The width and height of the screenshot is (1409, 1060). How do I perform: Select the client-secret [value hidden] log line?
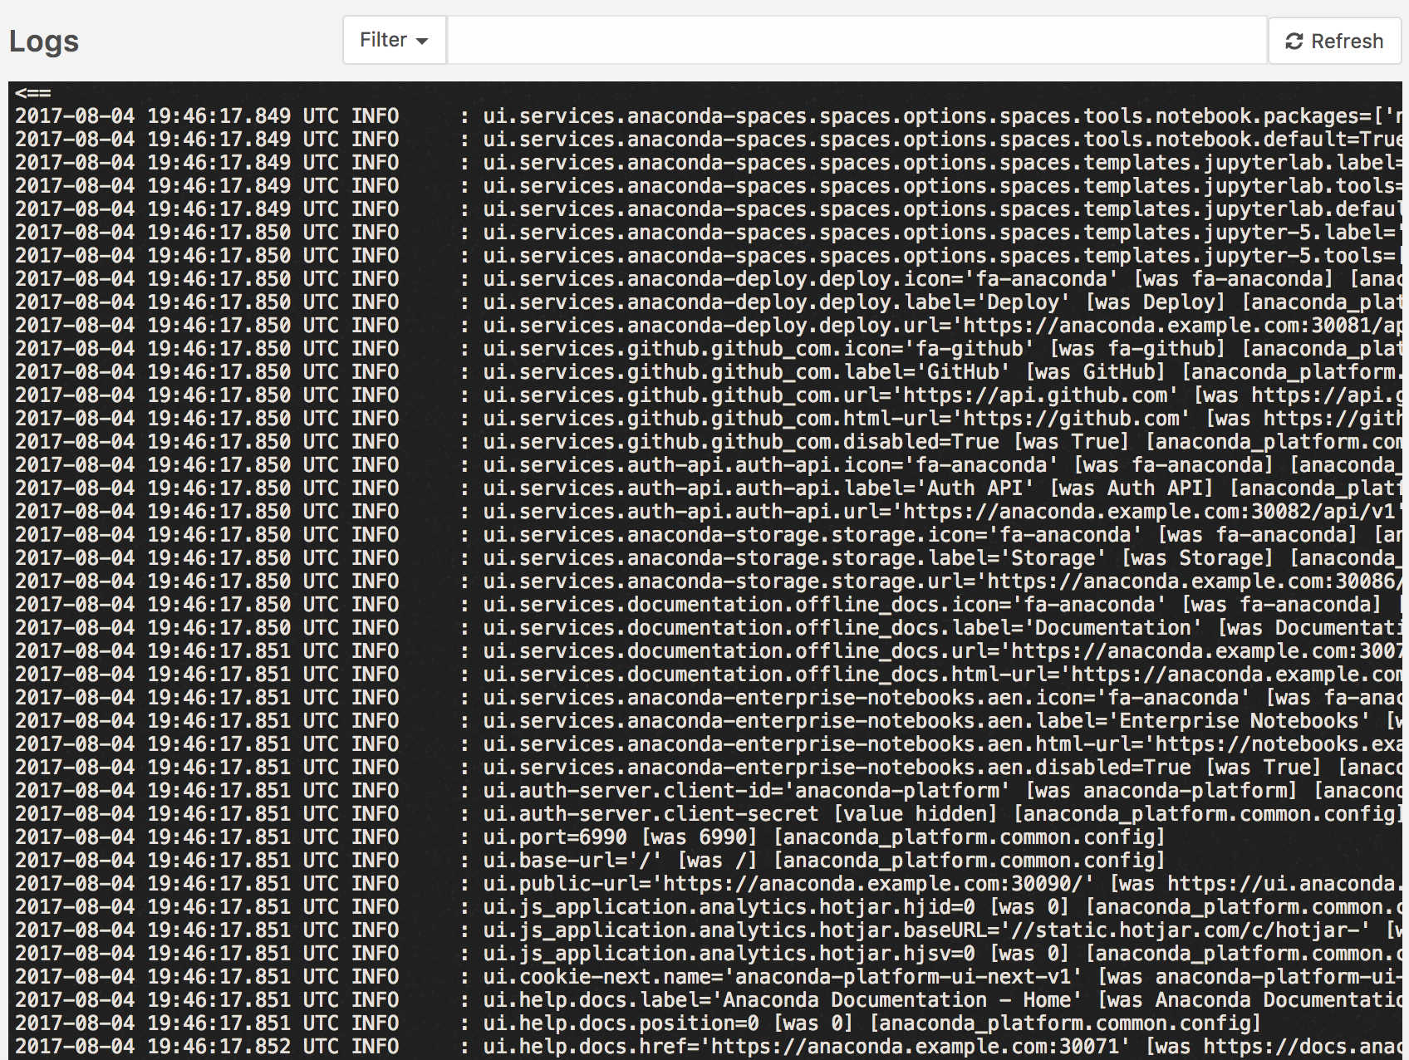click(x=709, y=814)
